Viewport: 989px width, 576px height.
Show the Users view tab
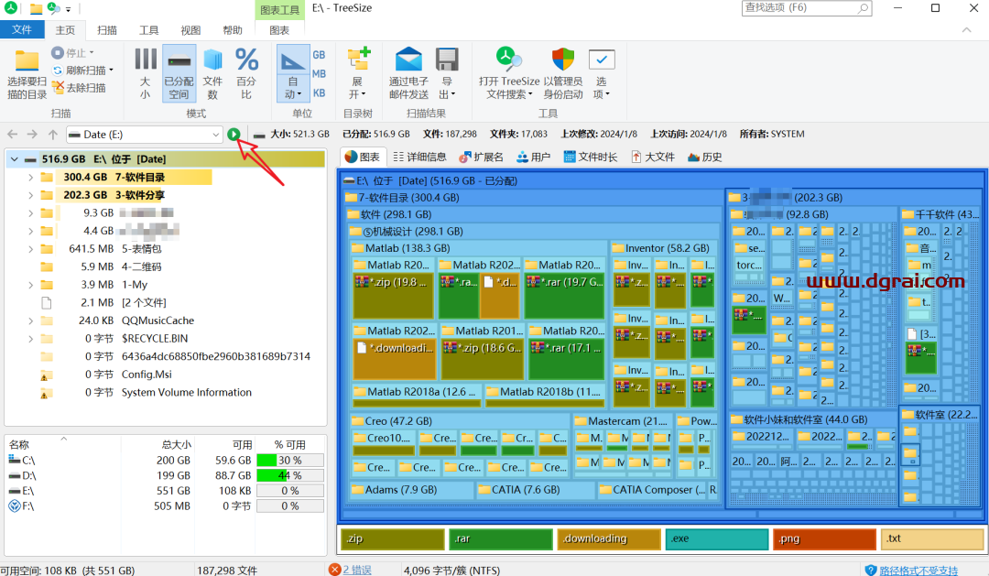[x=534, y=158]
